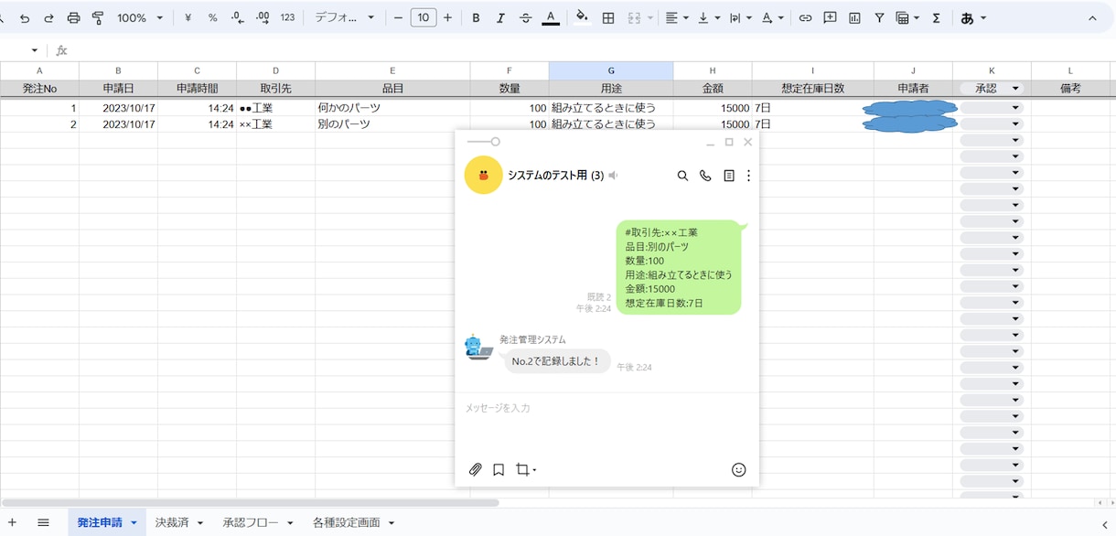
Task: Insert a comment from toolbar
Action: [830, 18]
